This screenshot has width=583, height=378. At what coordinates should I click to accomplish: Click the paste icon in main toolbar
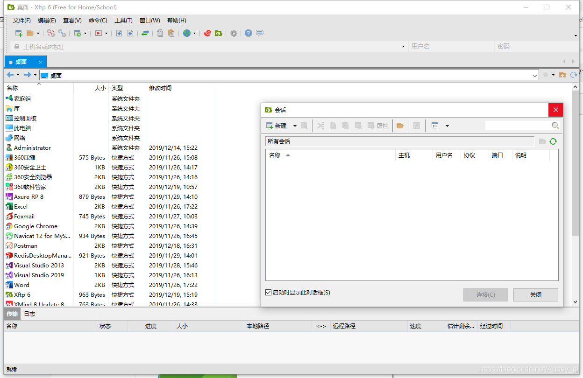click(x=171, y=33)
